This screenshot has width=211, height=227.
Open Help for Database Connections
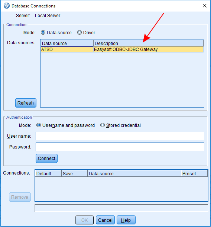tap(126, 220)
